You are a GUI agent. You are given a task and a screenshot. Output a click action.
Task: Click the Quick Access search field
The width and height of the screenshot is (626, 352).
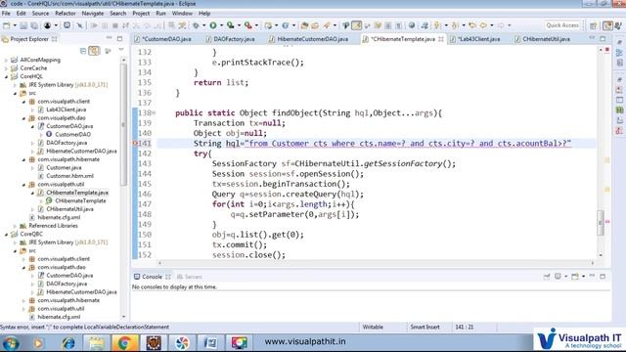click(562, 25)
